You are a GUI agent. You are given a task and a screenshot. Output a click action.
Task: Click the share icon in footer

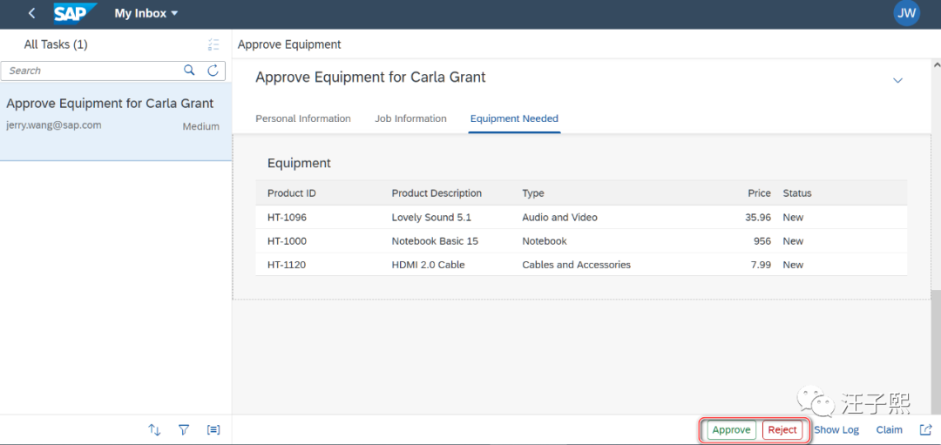tap(925, 429)
